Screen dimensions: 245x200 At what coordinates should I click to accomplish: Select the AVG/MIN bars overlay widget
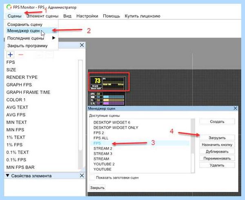click(107, 99)
